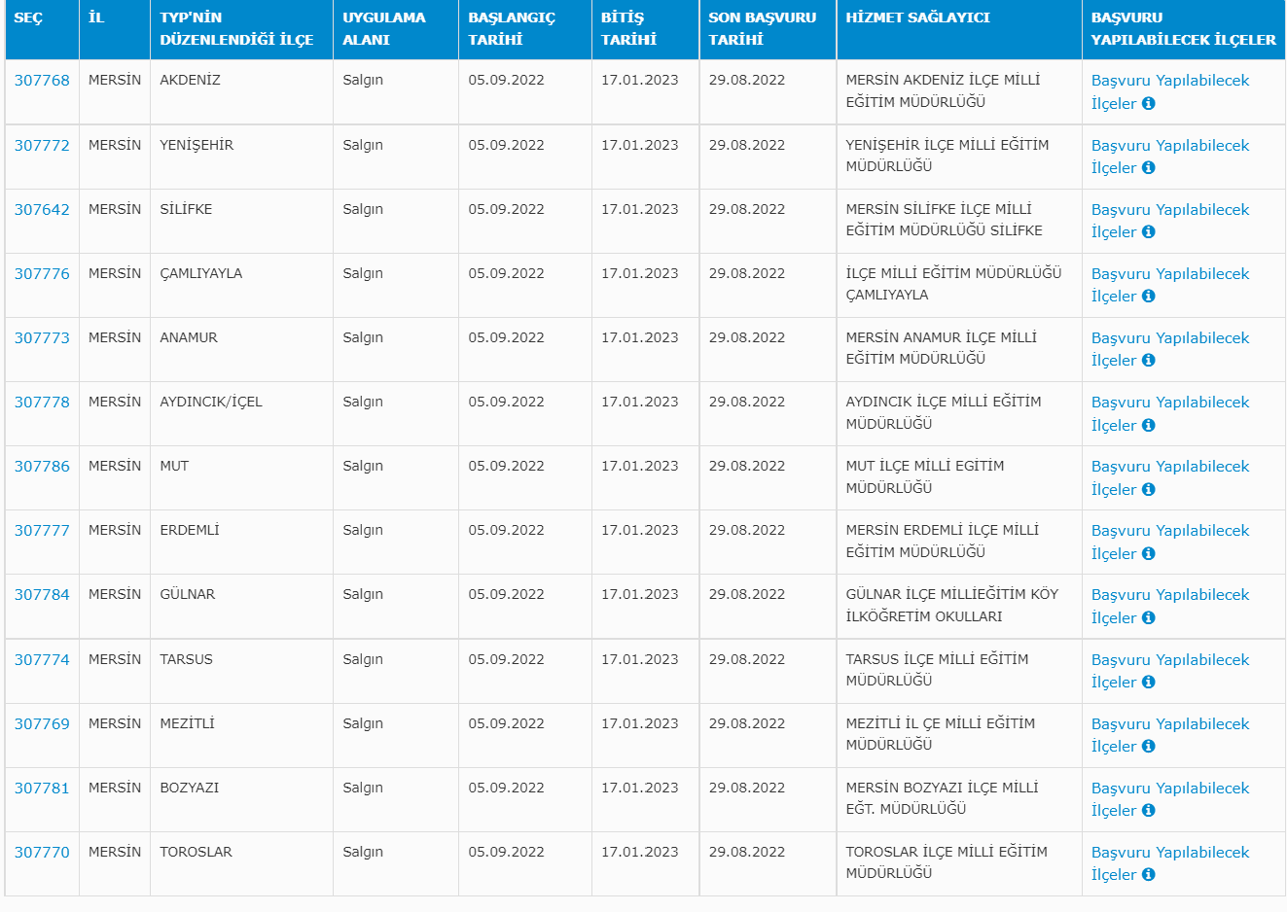Select program 307769 for MEZİTLİ
The height and width of the screenshot is (912, 1287).
pos(42,724)
